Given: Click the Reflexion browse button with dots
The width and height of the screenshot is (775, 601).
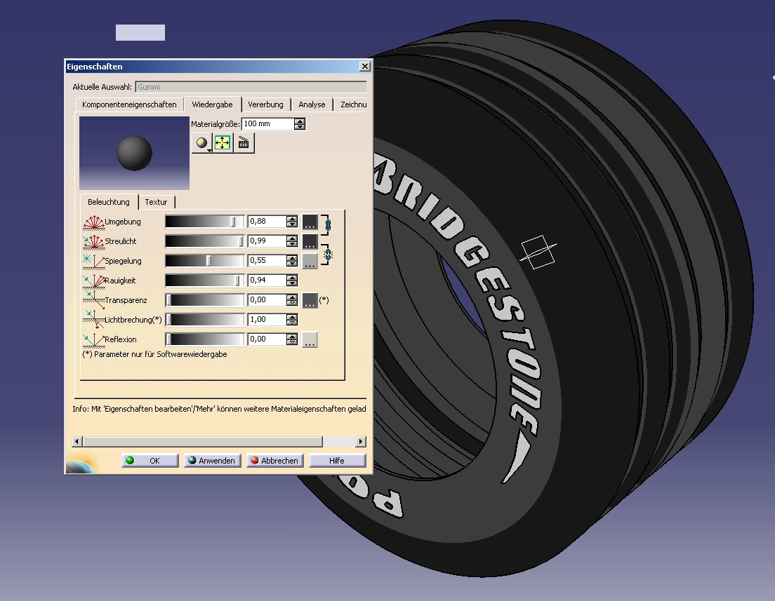Looking at the screenshot, I should pos(310,339).
